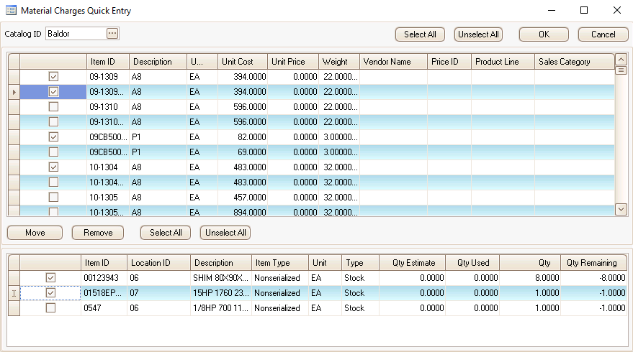Screen dimensions: 633x352
Task: Check the checkbox for item 09-1310
Action: tap(53, 107)
